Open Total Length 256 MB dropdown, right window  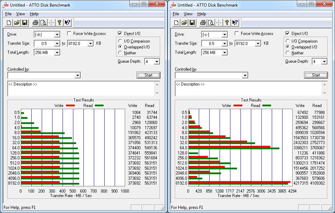[224, 52]
